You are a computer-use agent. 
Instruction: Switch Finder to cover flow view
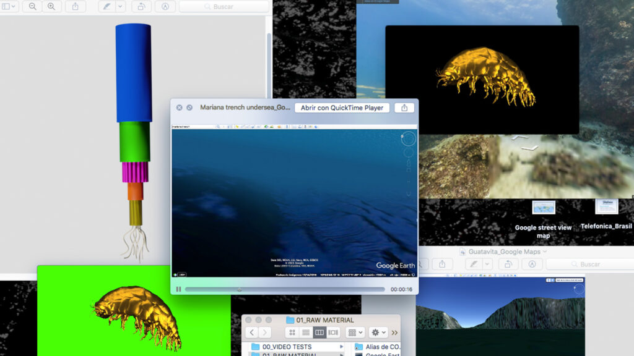(333, 333)
